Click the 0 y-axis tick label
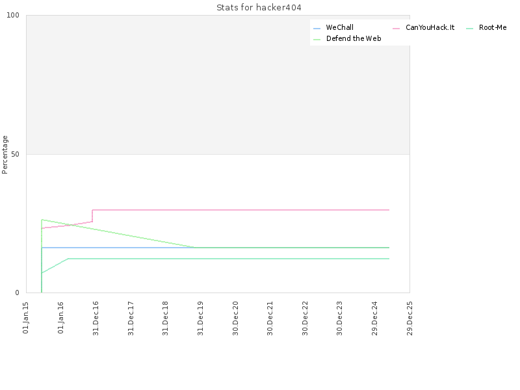The height and width of the screenshot is (390, 520). pyautogui.click(x=18, y=293)
